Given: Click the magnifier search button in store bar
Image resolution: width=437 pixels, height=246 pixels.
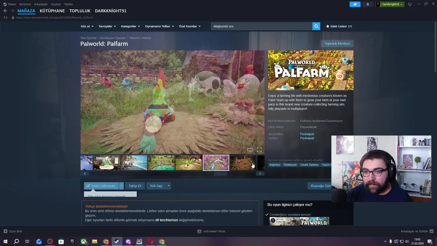Looking at the screenshot, I should click(x=316, y=26).
